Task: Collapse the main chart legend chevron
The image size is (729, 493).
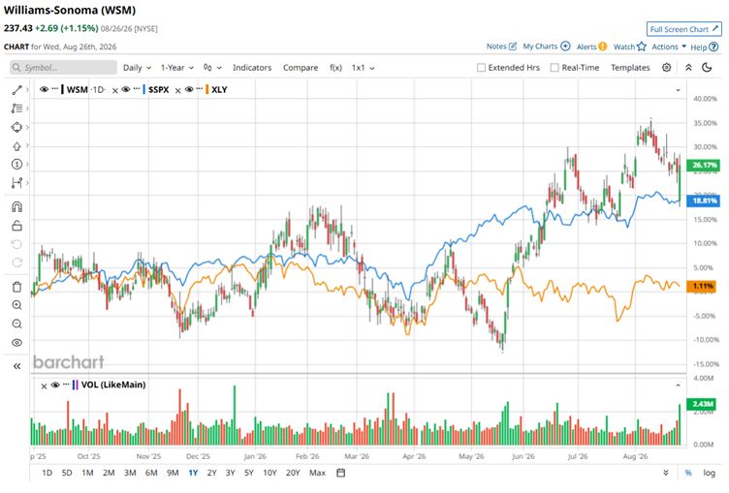Action: tap(678, 90)
